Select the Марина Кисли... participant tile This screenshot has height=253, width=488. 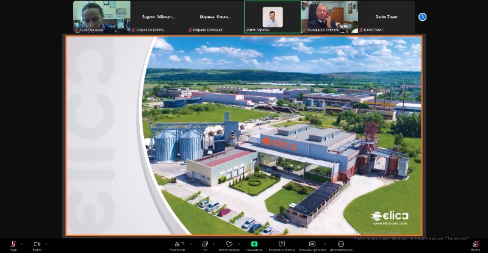(x=215, y=17)
